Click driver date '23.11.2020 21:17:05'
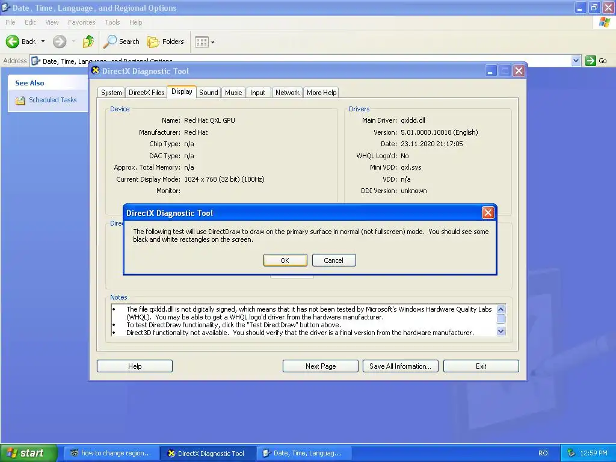Viewport: 616px width, 462px height. [431, 144]
